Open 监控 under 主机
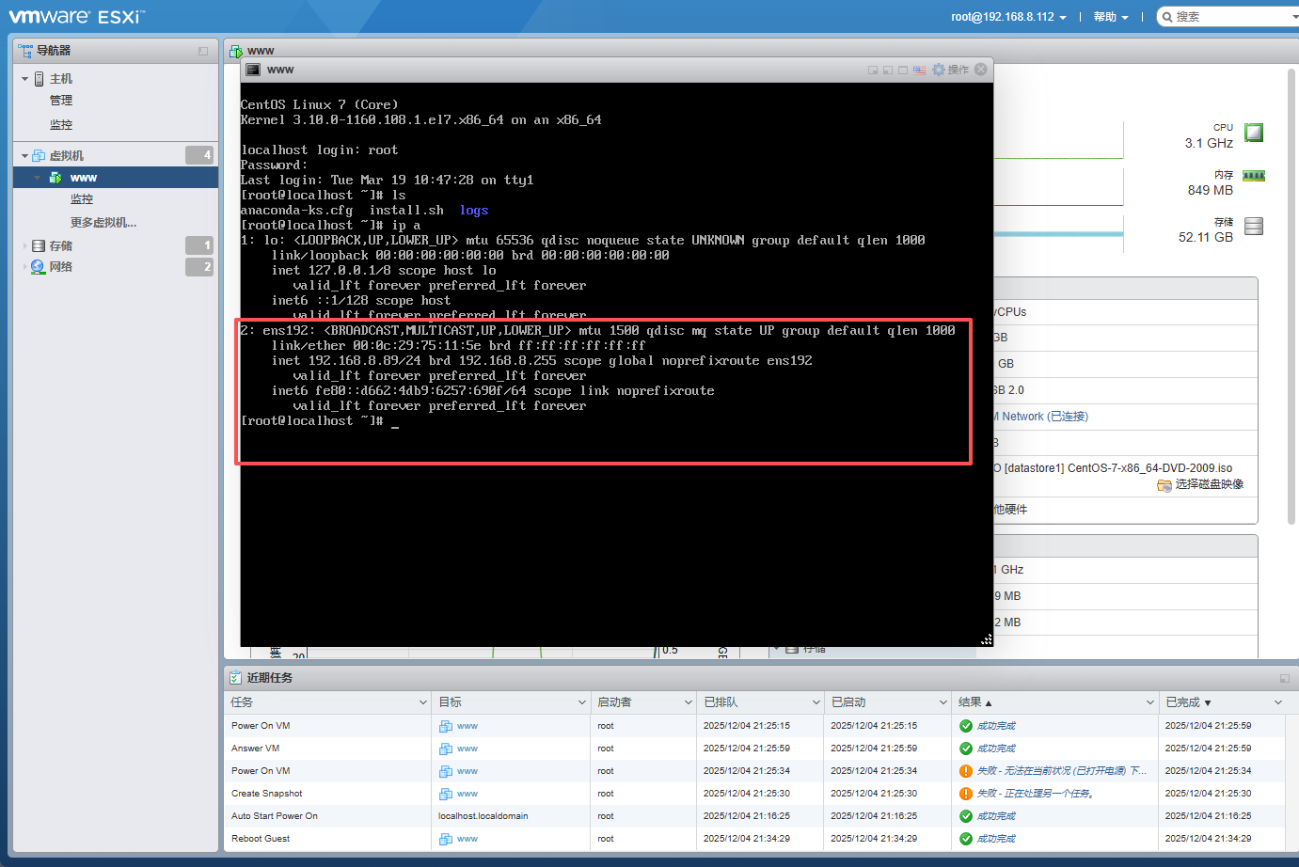Viewport: 1299px width, 867px height. [61, 125]
